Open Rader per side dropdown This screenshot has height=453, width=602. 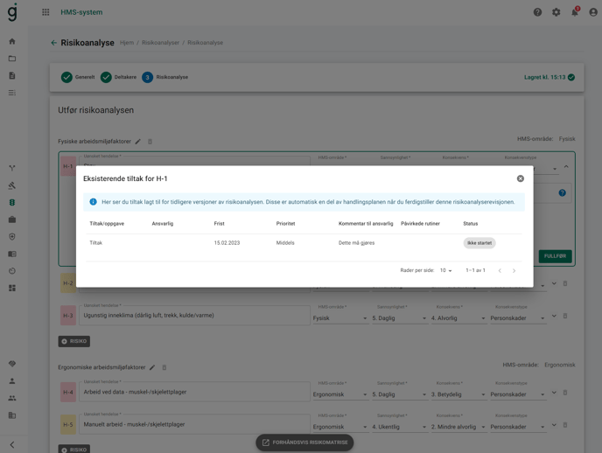(445, 270)
